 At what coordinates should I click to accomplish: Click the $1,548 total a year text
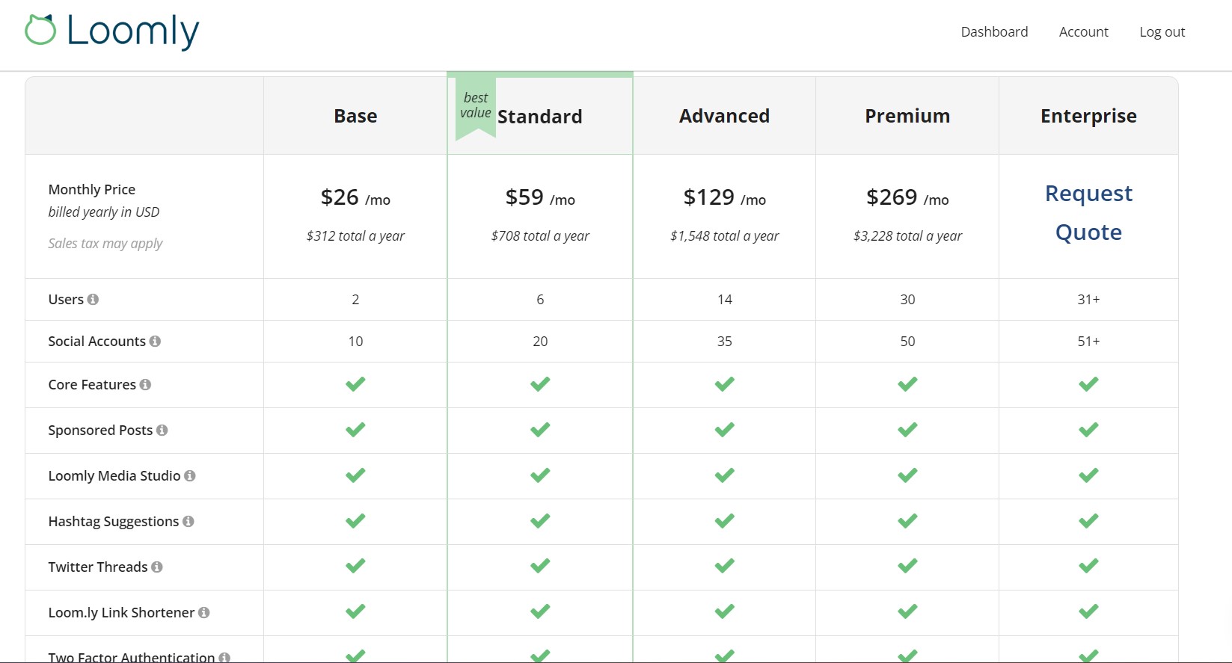(x=724, y=236)
